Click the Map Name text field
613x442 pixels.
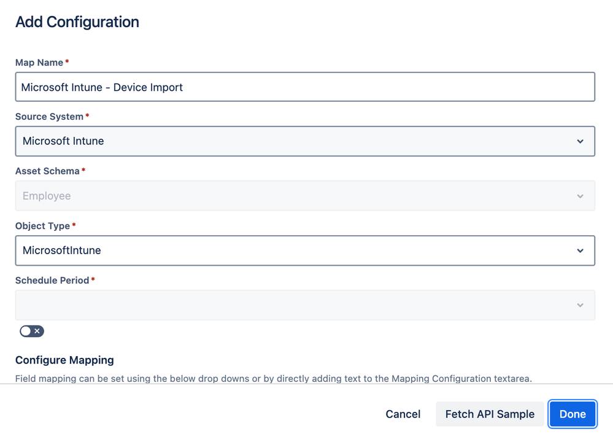coord(305,87)
